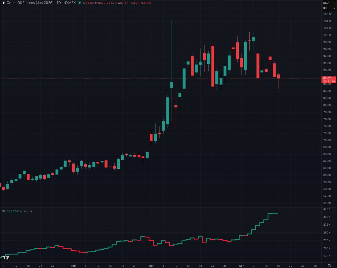Click the 325 K open interest scale label

[327, 209]
